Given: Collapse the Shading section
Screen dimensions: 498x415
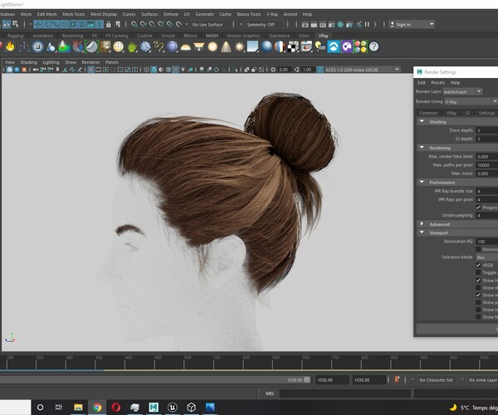Looking at the screenshot, I should pyautogui.click(x=422, y=121).
